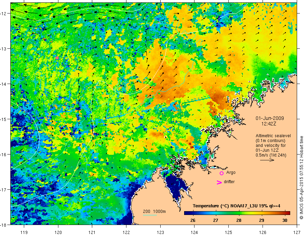Click longitude axis label 125
Viewport: 304px width, 235px height.
(229, 232)
